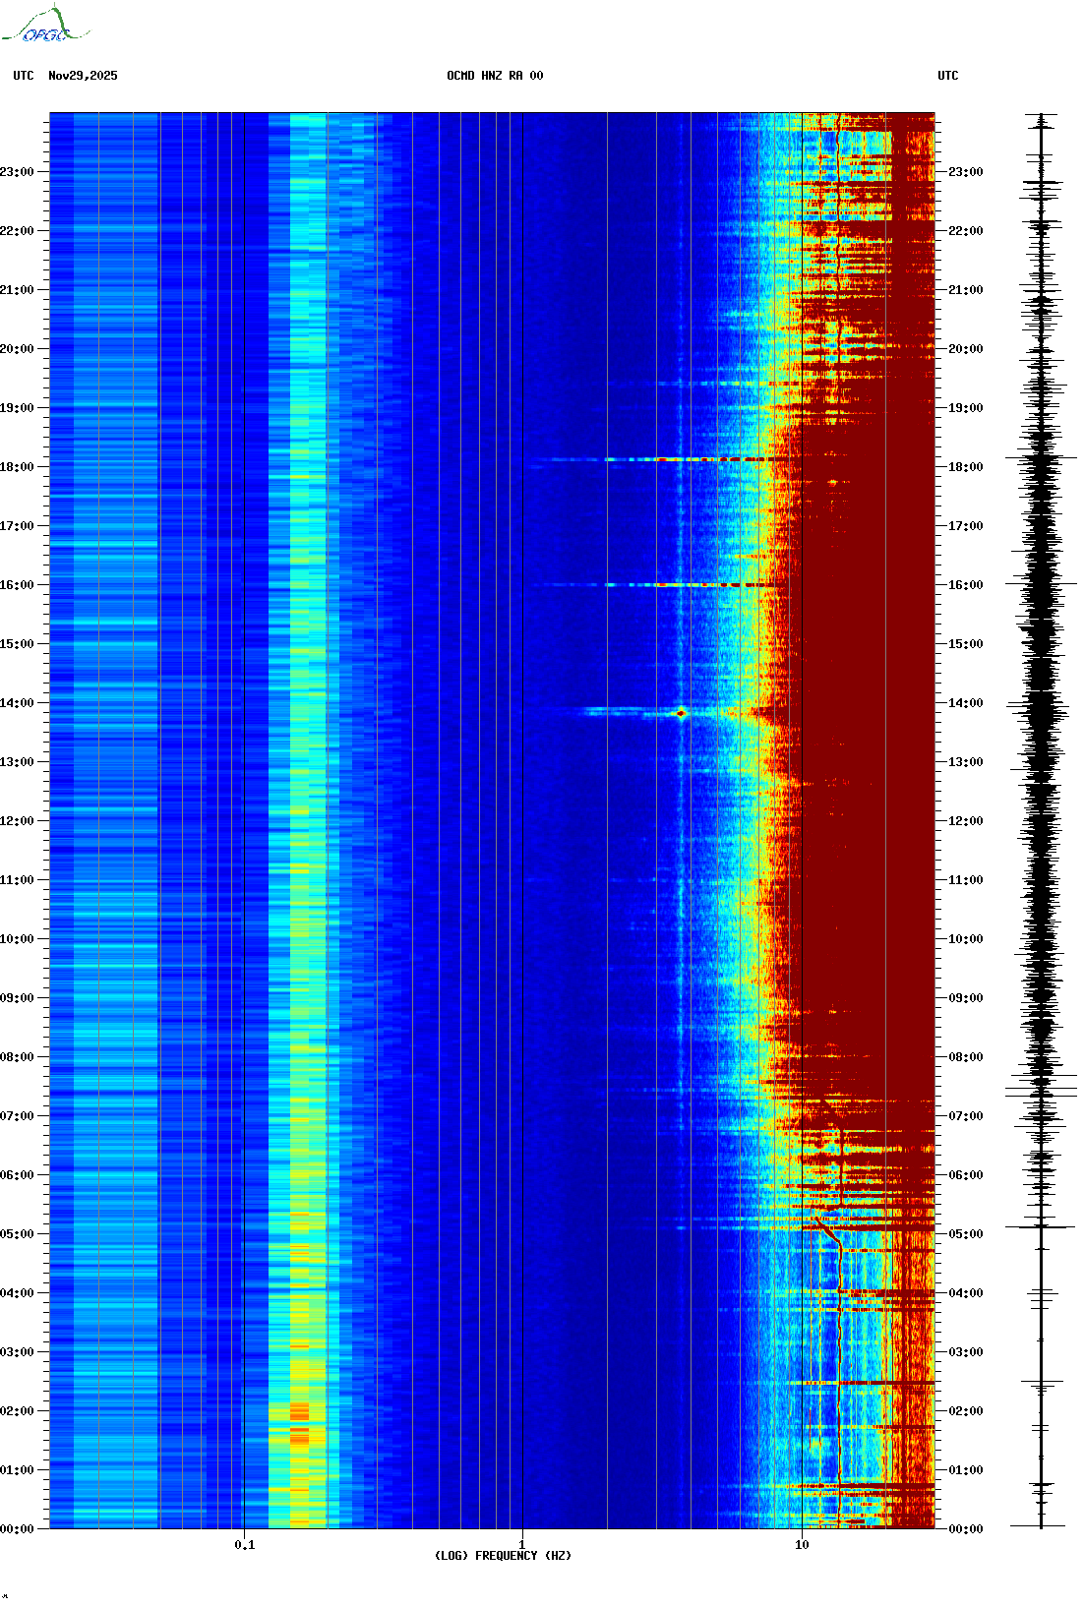Click the seismogram waveform trace on the right

point(1042,820)
